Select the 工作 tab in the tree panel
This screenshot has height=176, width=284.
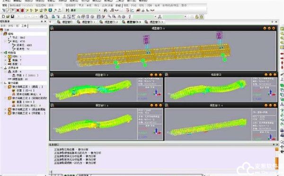pos(24,26)
